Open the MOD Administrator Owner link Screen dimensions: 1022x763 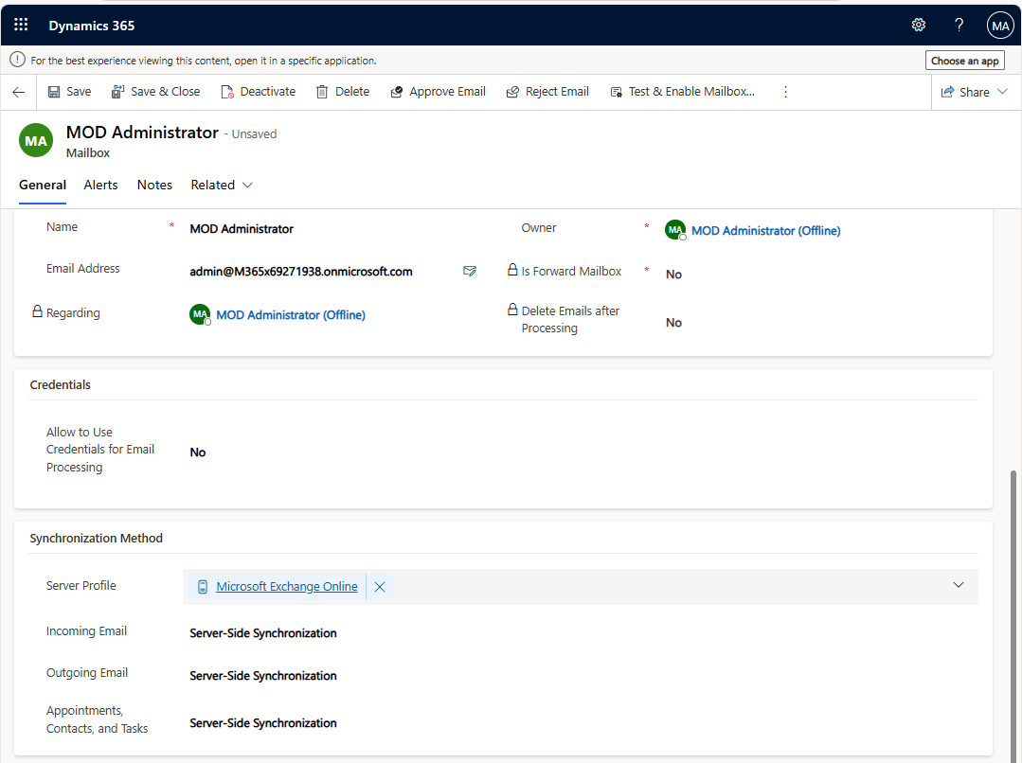(x=765, y=230)
